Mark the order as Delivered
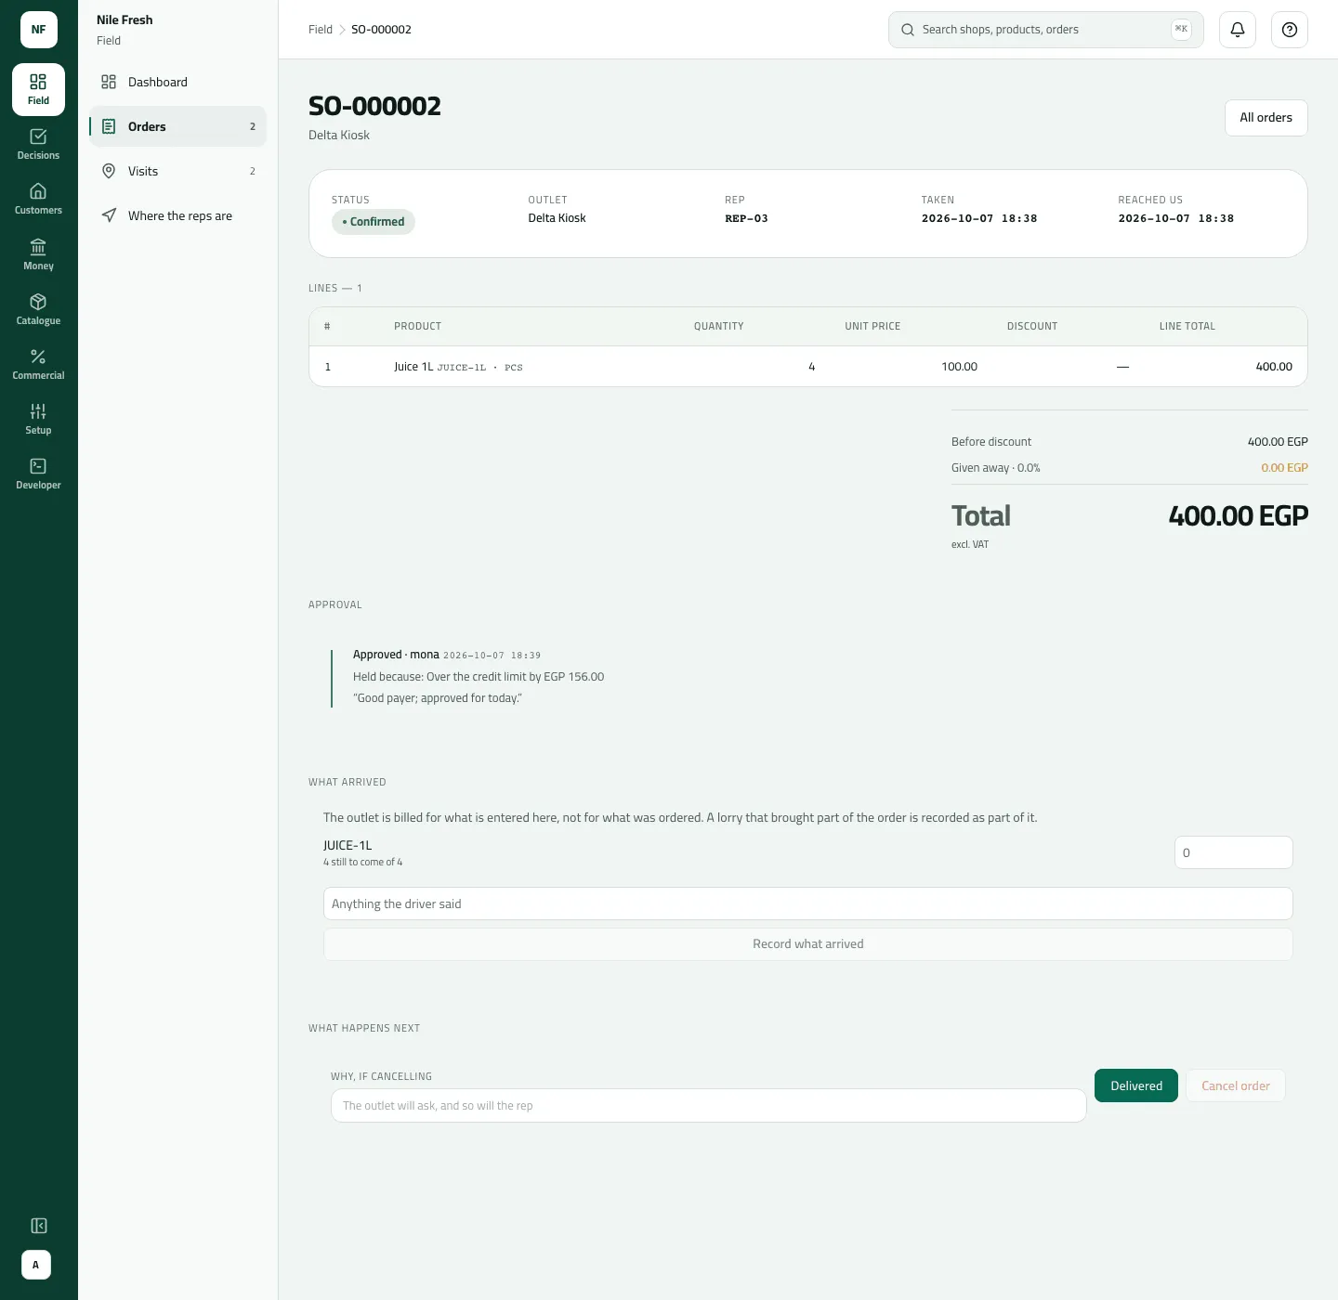The height and width of the screenshot is (1300, 1338). 1136,1085
